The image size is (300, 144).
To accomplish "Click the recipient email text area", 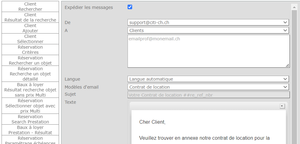I will point(208,51).
